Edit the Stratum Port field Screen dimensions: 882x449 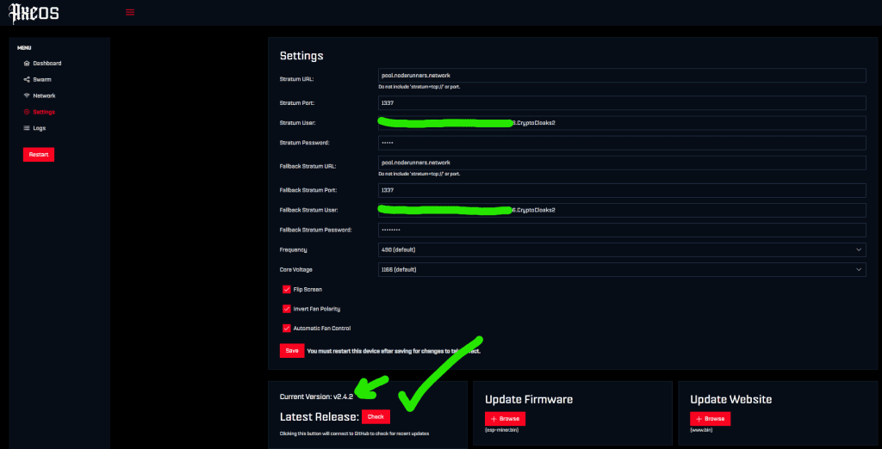[622, 103]
